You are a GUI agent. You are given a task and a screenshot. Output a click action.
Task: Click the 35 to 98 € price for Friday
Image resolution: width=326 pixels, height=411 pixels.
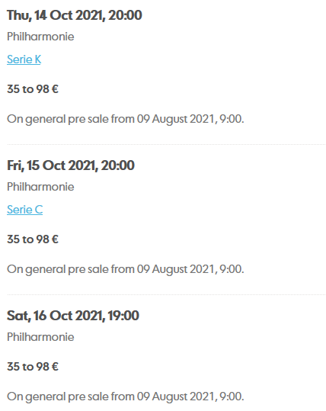(33, 239)
